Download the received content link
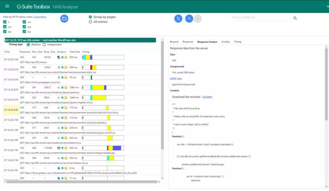The width and height of the screenshot is (329, 191). [x=207, y=97]
